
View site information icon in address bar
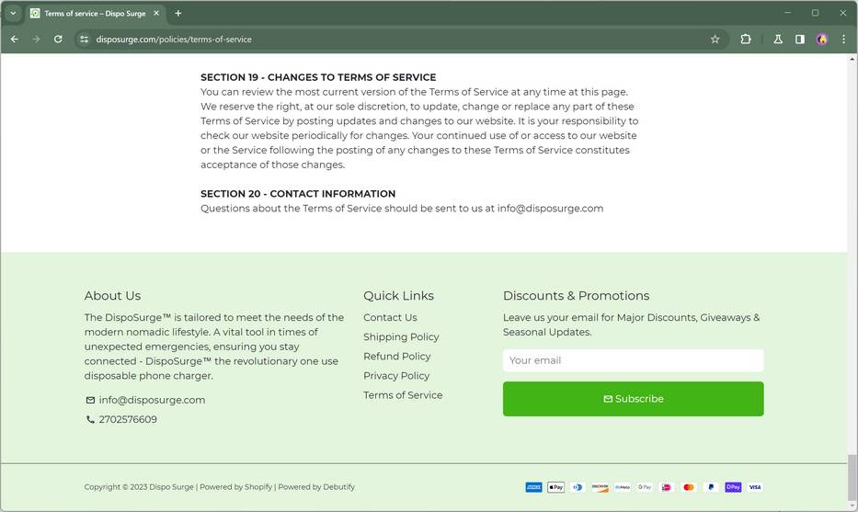[84, 40]
